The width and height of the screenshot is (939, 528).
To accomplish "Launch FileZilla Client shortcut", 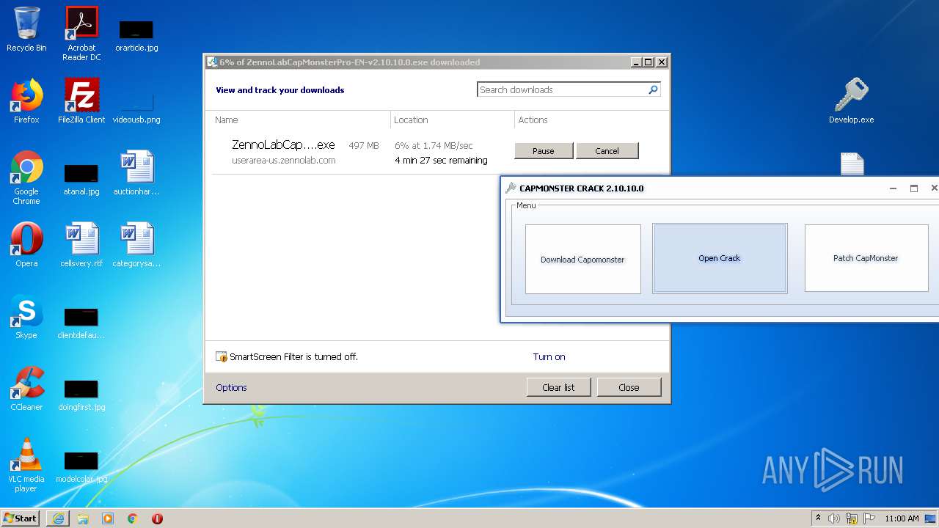I will (x=81, y=101).
